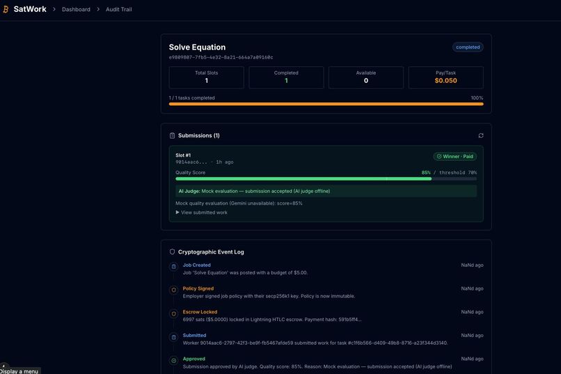Screen dimensions: 561x374
Task: Click the '1 / 1 tasks completed' text
Action: coord(192,98)
